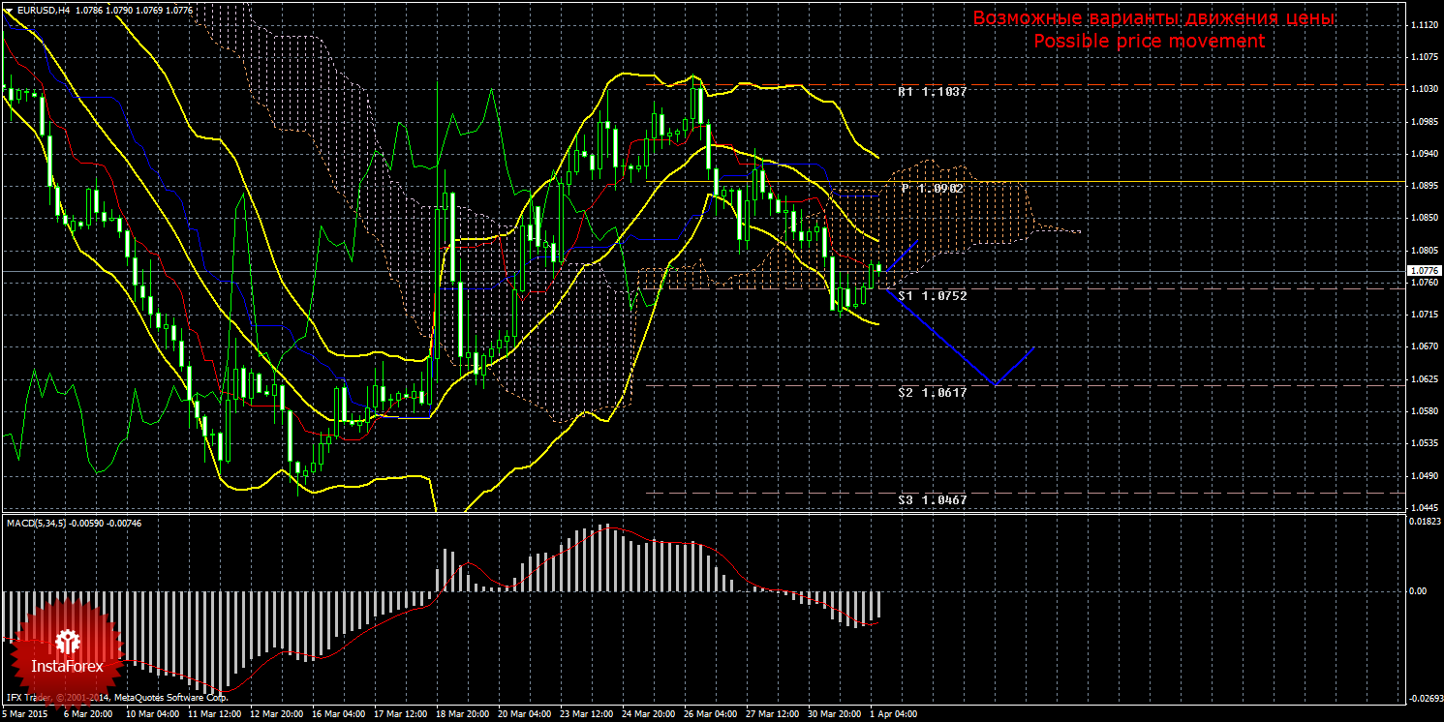Click the 0.00 level on the MACD scale
1444x722 pixels.
point(1417,590)
